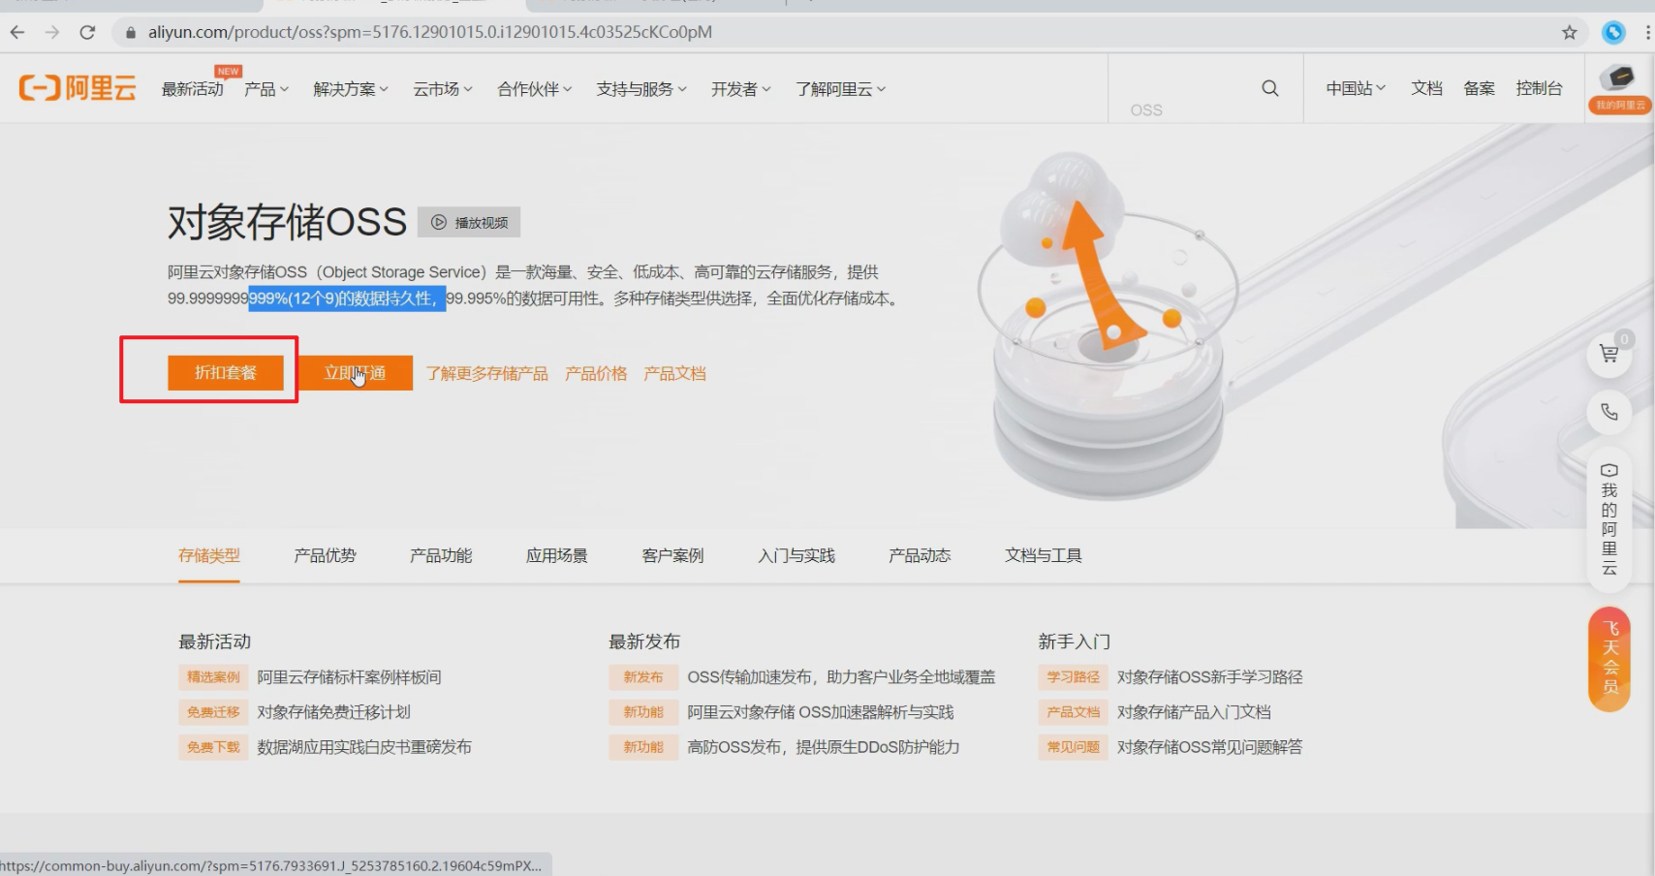The image size is (1655, 876).
Task: Switch to the 应用场景 tab
Action: pos(556,555)
